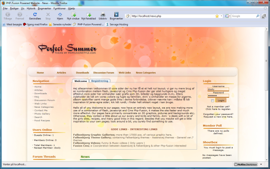Screen dimensions: 270x169
Task: Open Falkenbjerg Videos link
Action: pyautogui.click(x=87, y=143)
